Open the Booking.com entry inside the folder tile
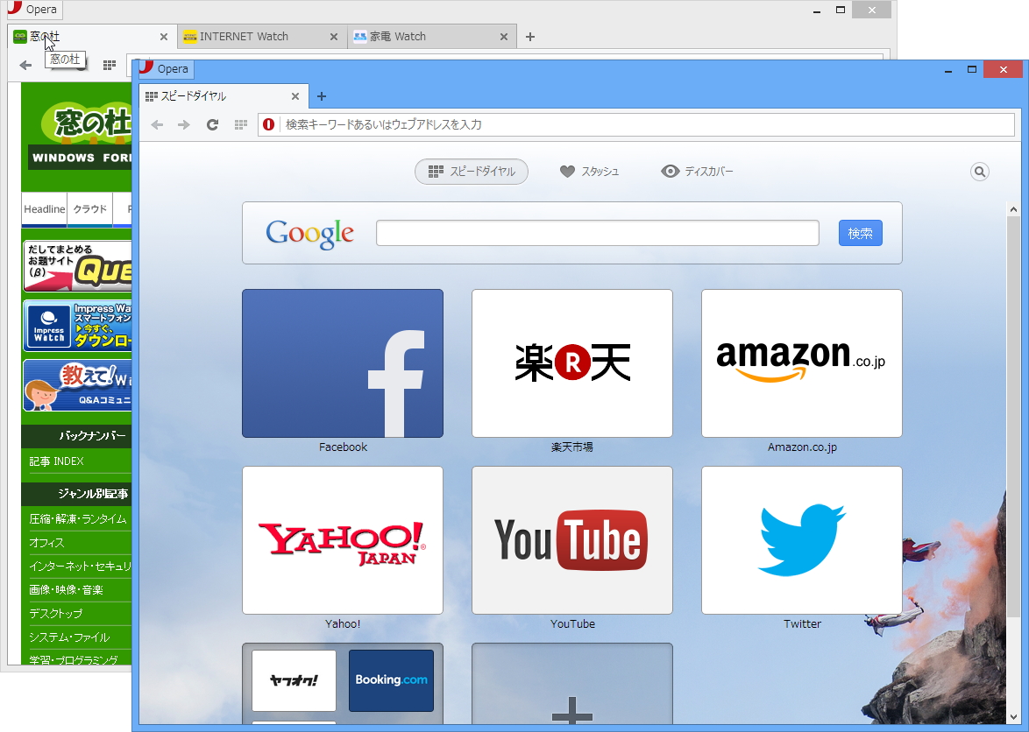1029x732 pixels. (391, 680)
